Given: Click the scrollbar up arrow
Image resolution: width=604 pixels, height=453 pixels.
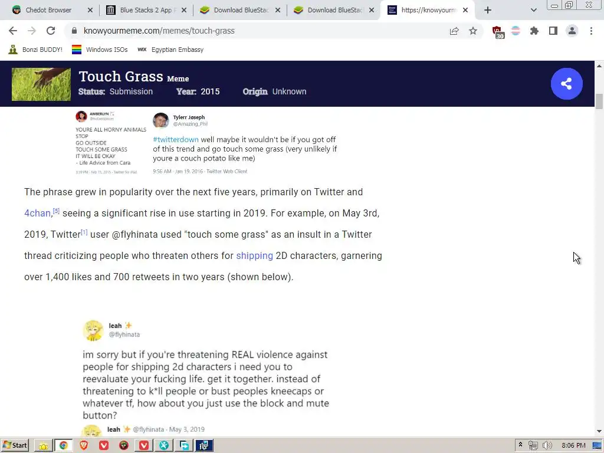Looking at the screenshot, I should pos(599,66).
